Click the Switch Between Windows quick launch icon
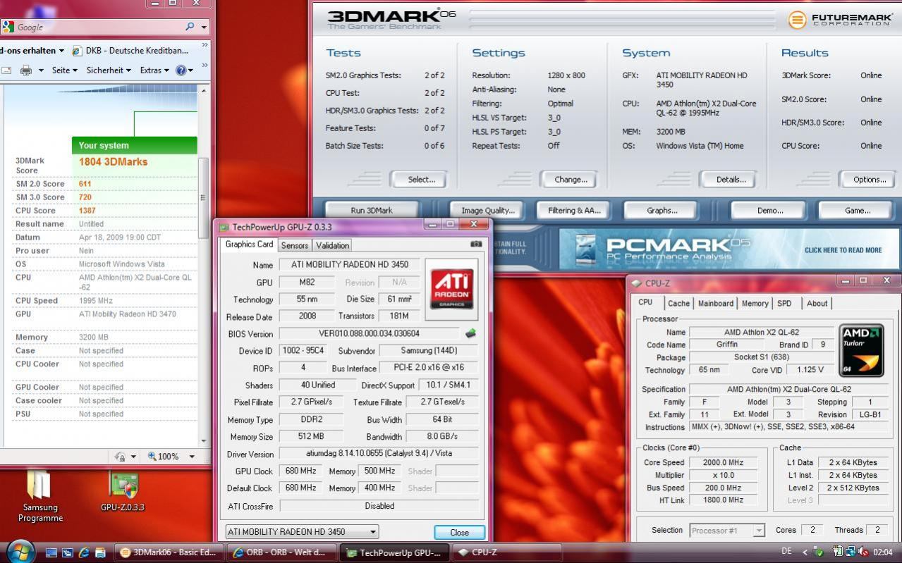This screenshot has height=563, width=902. [x=68, y=552]
